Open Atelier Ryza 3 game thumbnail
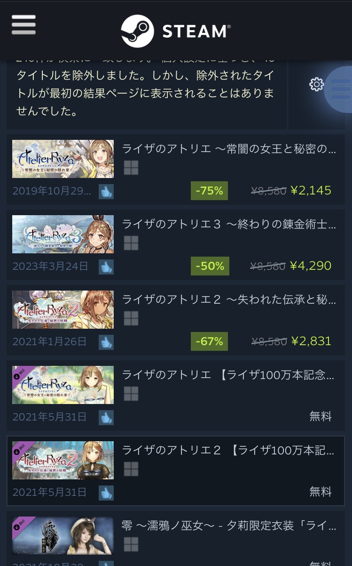This screenshot has width=352, height=566. click(x=63, y=234)
